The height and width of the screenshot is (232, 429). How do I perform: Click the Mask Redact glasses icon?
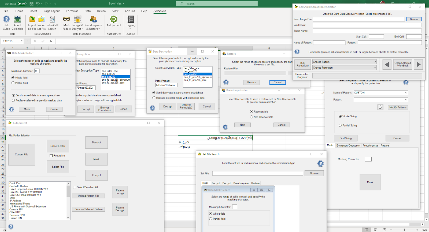[x=66, y=23]
